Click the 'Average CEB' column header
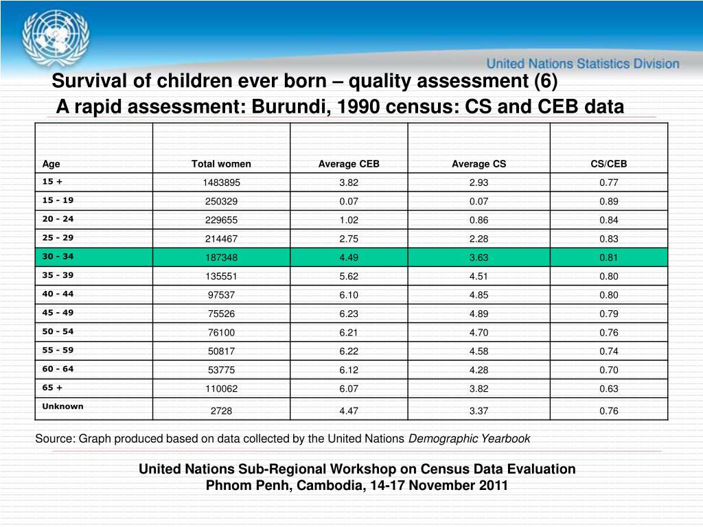 click(349, 164)
